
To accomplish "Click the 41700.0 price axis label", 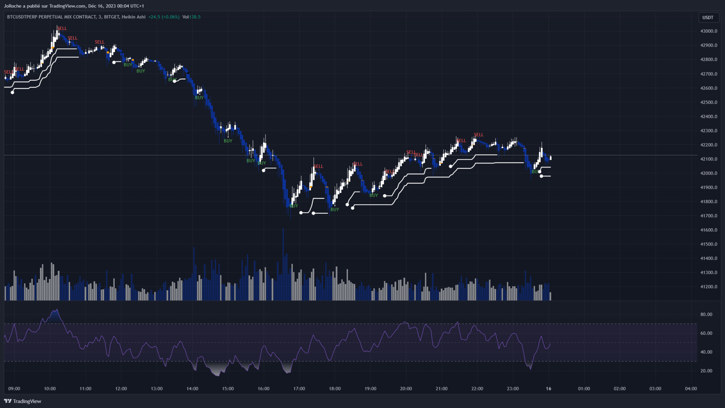I will pyautogui.click(x=709, y=216).
